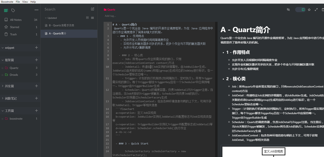The width and height of the screenshot is (324, 157).
Task: Click preview title 'A - Quartz简介'
Action: pos(245,30)
